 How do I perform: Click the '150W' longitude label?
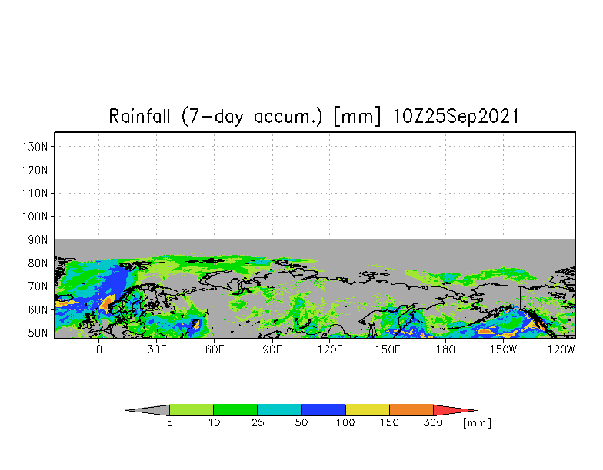coord(503,349)
